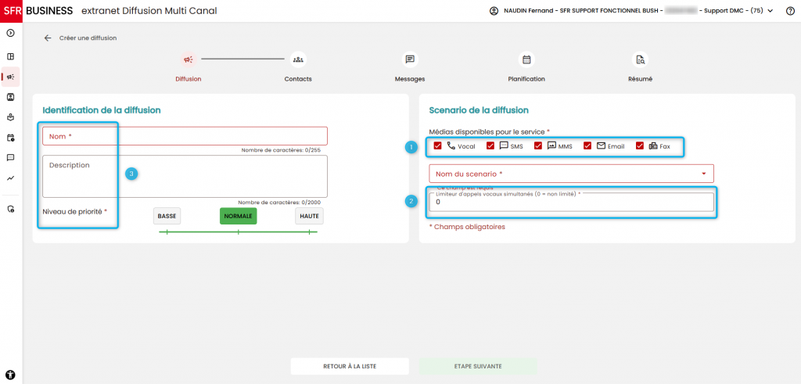The width and height of the screenshot is (801, 384).
Task: Click the Planification step calendar icon
Action: click(x=526, y=59)
